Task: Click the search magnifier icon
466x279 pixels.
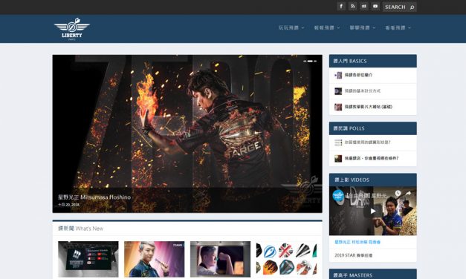Action: [412, 7]
